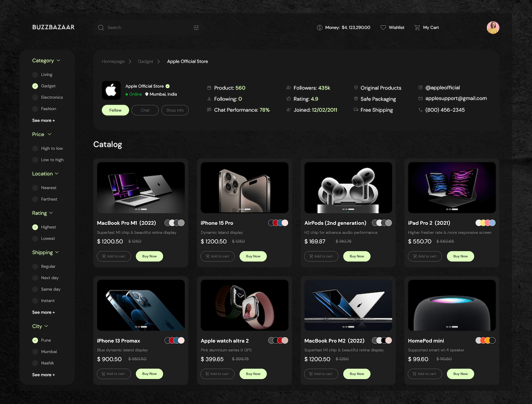Go to Homepage breadcrumb
Screen dimensions: 532x404
[x=113, y=62]
